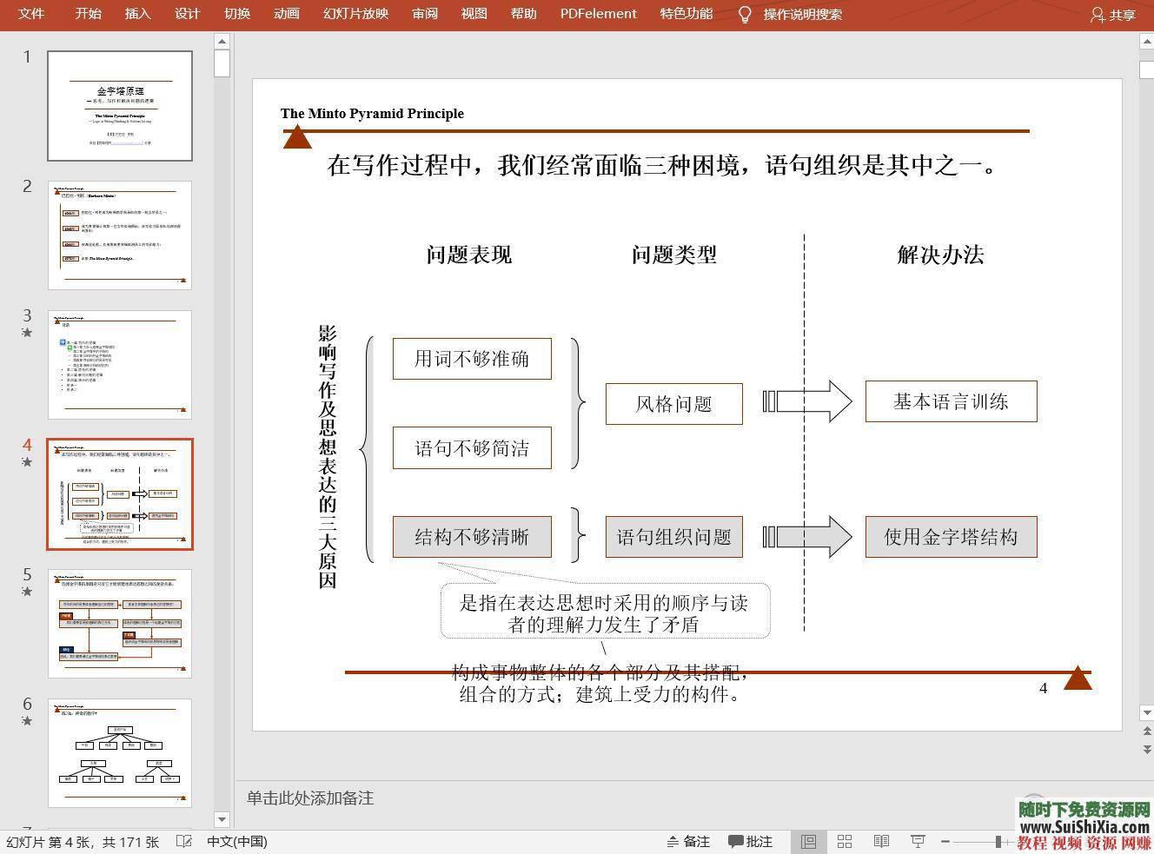Image resolution: width=1154 pixels, height=854 pixels.
Task: Click the zoom out minus control
Action: coord(945,841)
